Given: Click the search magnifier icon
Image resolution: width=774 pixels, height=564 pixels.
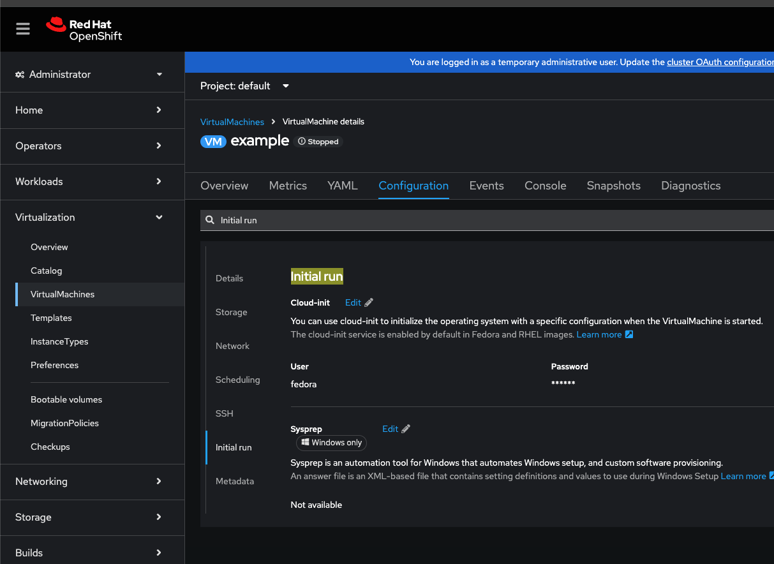Looking at the screenshot, I should coord(209,220).
